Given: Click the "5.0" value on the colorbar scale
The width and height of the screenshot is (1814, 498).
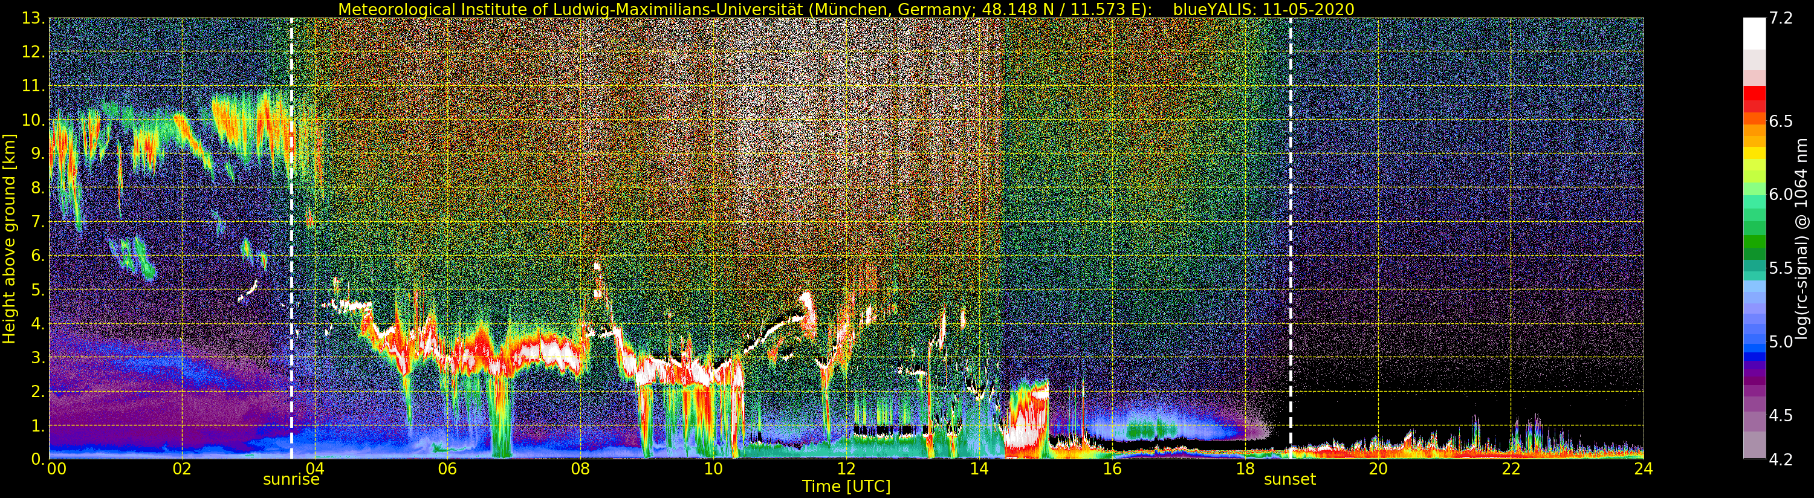Looking at the screenshot, I should 1781,341.
